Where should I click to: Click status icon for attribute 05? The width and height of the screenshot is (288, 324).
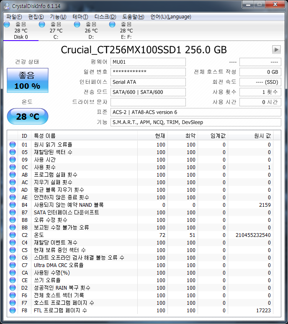click(13, 152)
